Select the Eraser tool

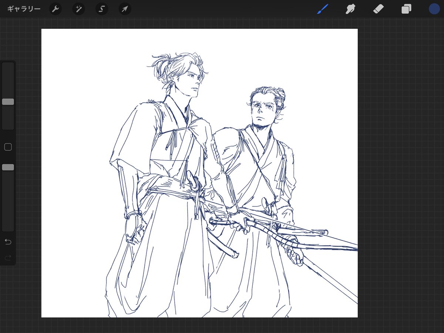tap(379, 9)
